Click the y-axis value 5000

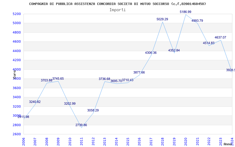point(16,23)
